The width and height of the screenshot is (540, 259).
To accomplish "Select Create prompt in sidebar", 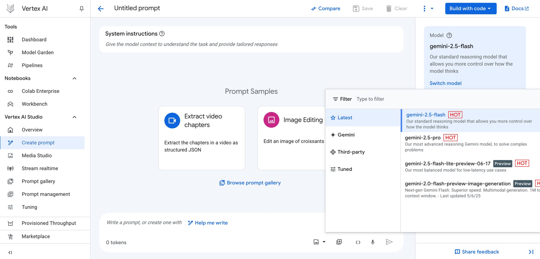I will click(x=42, y=143).
